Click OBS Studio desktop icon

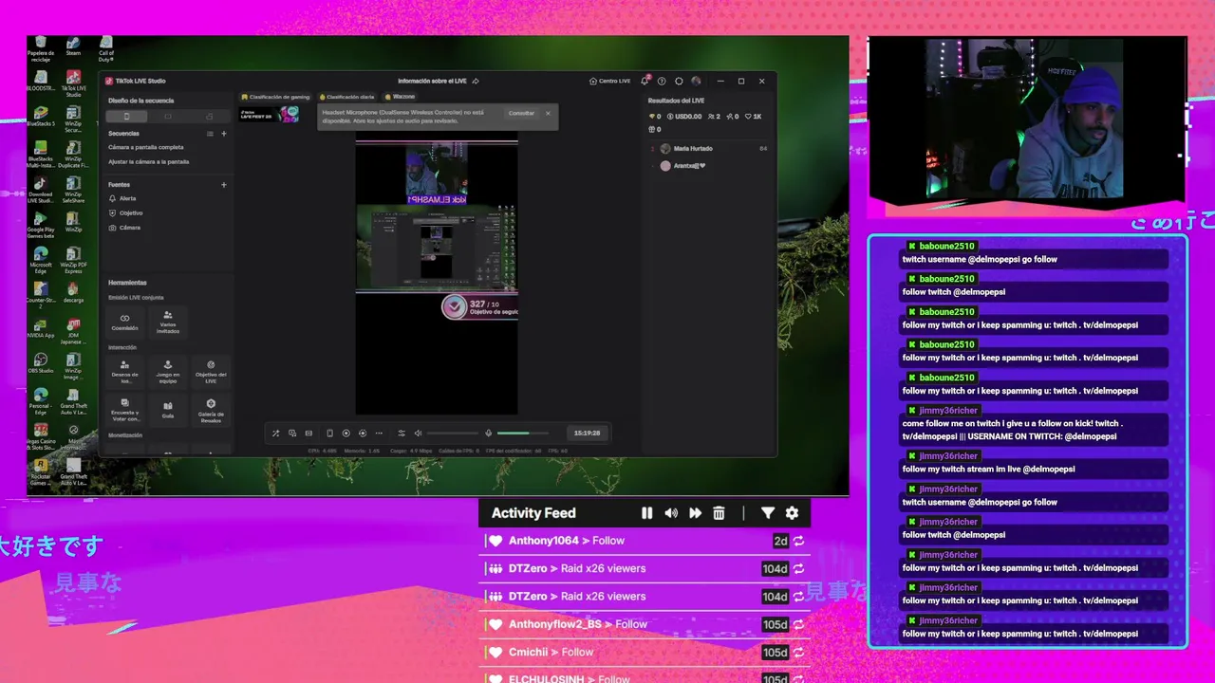[x=40, y=363]
